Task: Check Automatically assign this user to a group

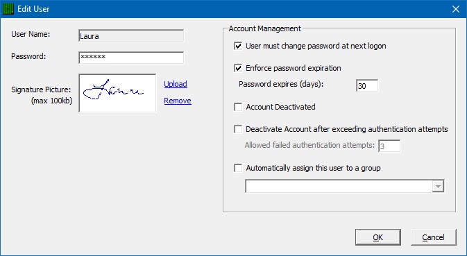Action: tap(238, 168)
